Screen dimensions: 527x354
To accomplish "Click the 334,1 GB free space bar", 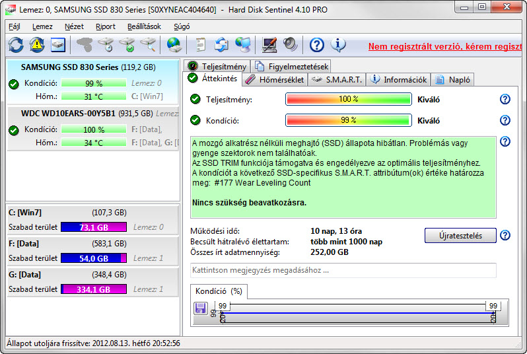I will (94, 289).
